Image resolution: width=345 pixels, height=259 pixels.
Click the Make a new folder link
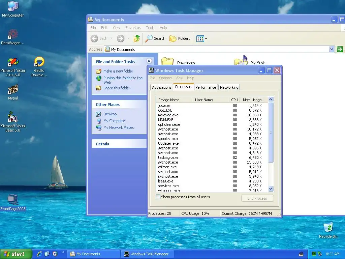(118, 71)
